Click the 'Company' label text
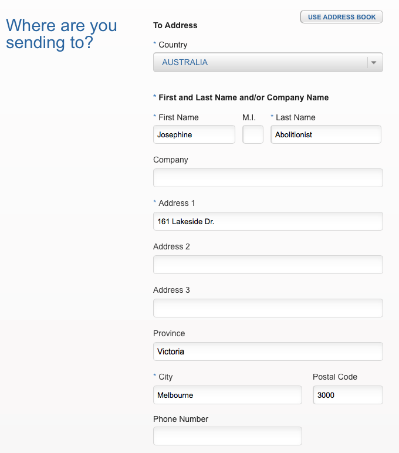This screenshot has height=453, width=399. point(171,160)
